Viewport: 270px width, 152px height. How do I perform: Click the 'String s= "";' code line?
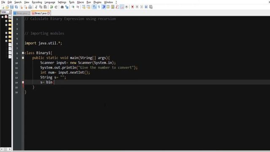53,77
